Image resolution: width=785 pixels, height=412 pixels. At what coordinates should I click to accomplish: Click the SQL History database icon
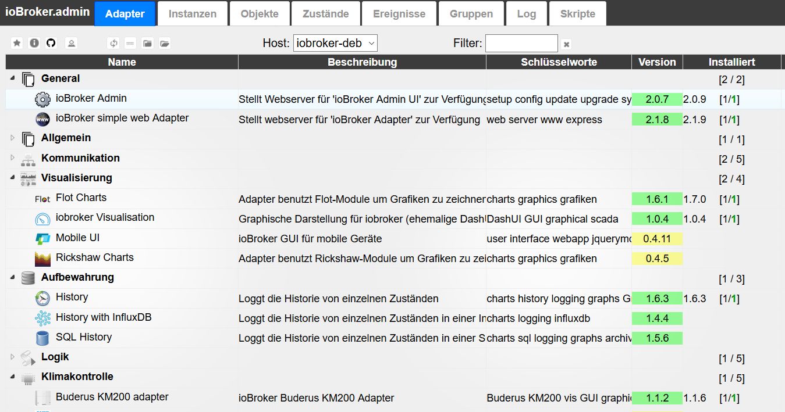(x=43, y=338)
